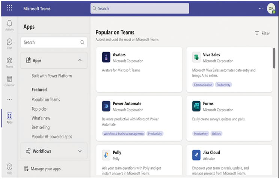Click 'Added and used the most' subtitle
This screenshot has height=179, width=279.
tap(127, 39)
